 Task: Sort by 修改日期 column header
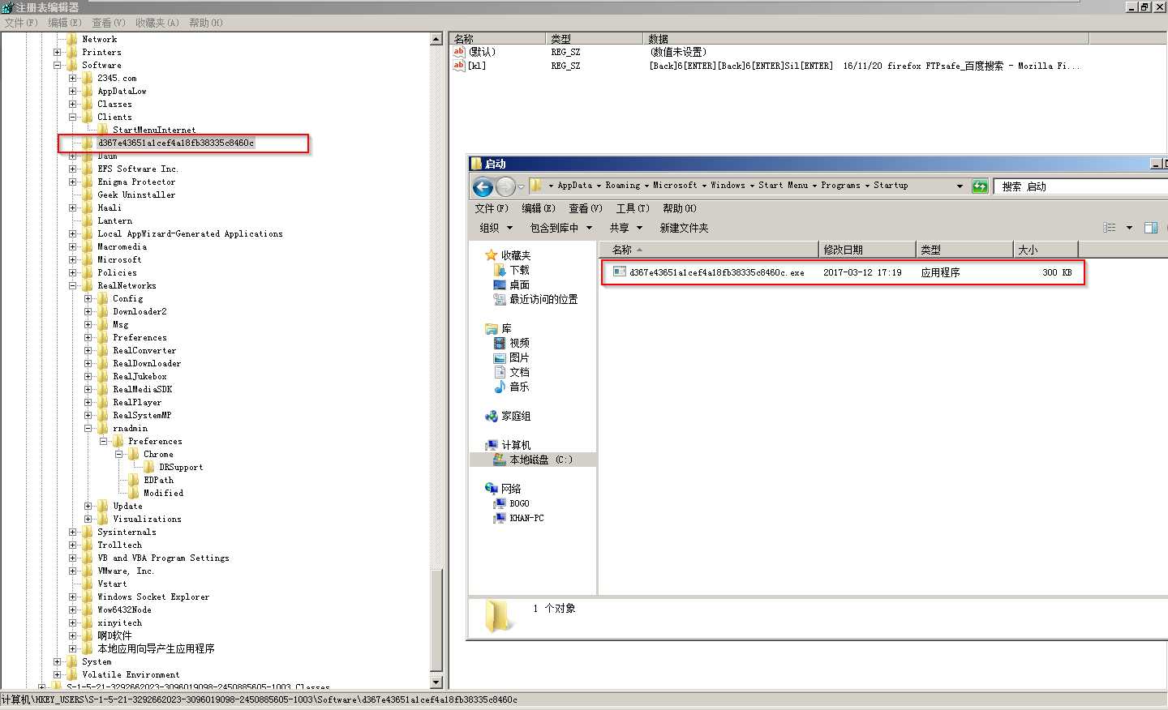[867, 250]
